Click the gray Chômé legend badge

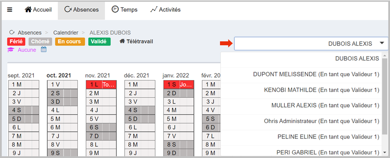coord(40,41)
